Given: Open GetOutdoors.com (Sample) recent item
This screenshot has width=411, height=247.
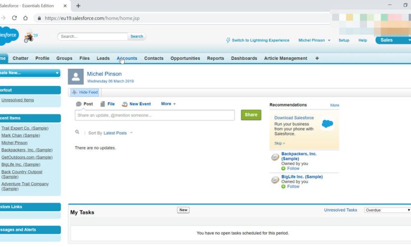Looking at the screenshot, I should pyautogui.click(x=27, y=157).
